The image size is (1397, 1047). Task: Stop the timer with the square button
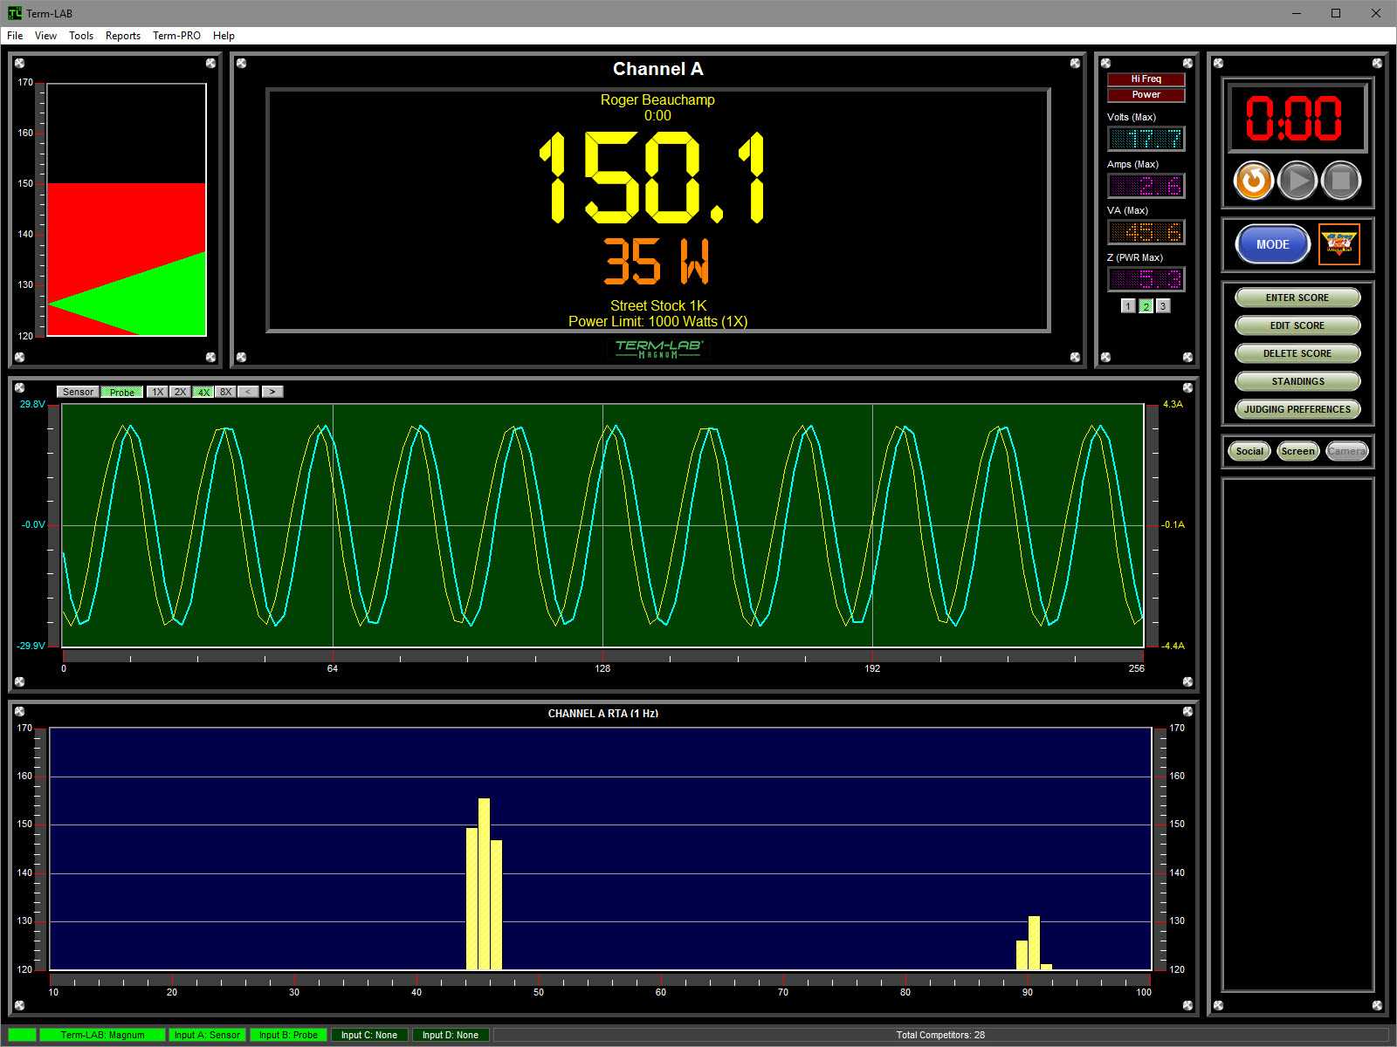click(1341, 181)
